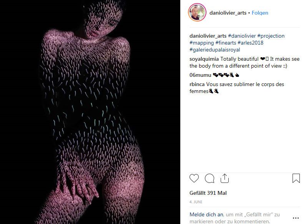Open the #projection hashtag

point(271,36)
